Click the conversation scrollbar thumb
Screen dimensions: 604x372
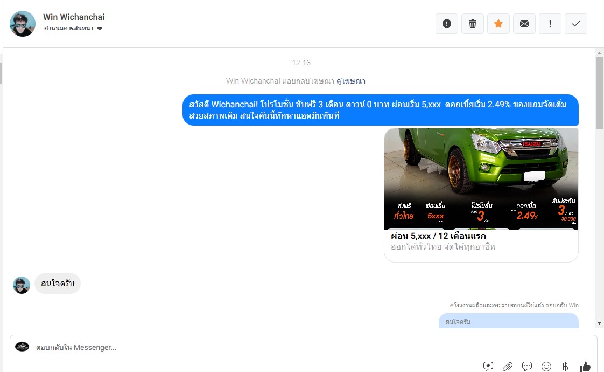click(599, 93)
